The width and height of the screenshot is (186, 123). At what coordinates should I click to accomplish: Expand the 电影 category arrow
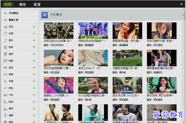pyautogui.click(x=34, y=47)
